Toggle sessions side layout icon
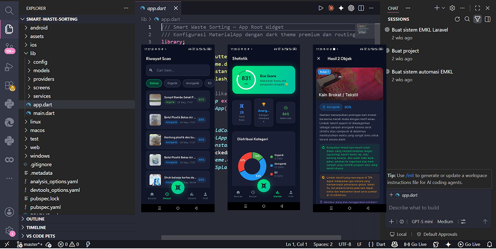This screenshot has height=249, width=496. 488,19
